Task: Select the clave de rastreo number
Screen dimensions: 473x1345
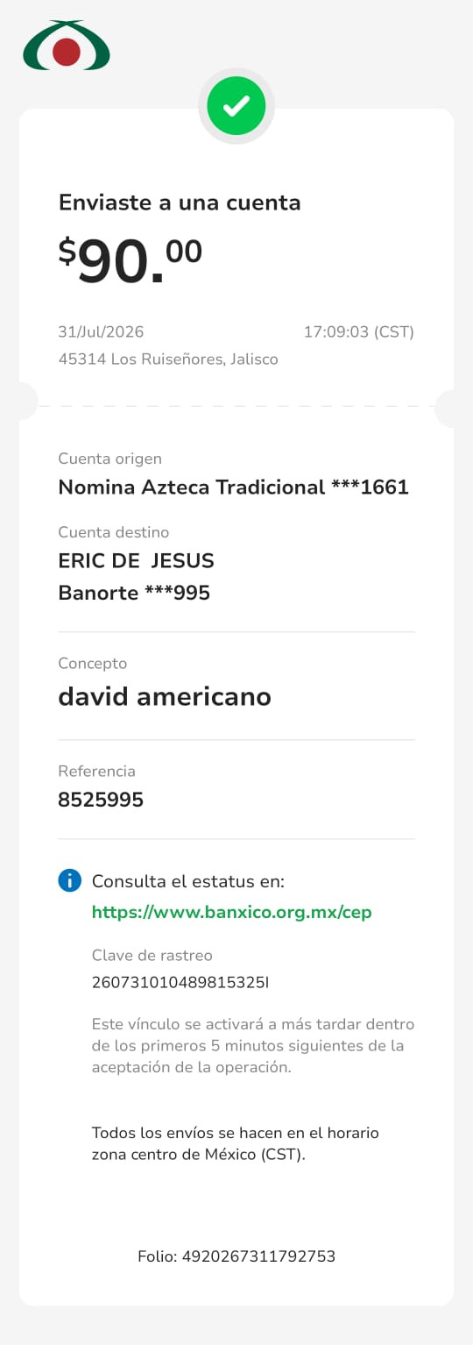Action: pos(180,983)
